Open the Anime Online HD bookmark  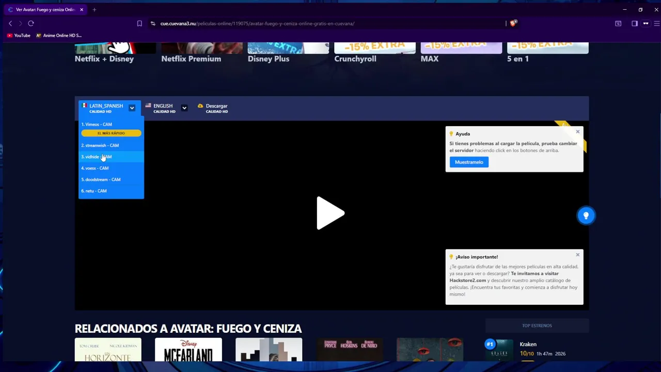[59, 36]
